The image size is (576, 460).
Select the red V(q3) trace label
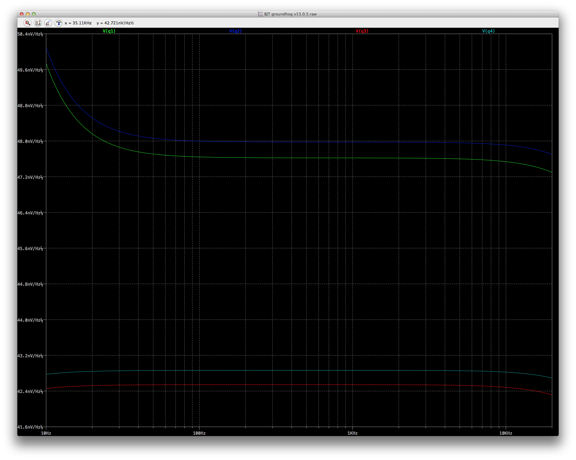click(362, 31)
